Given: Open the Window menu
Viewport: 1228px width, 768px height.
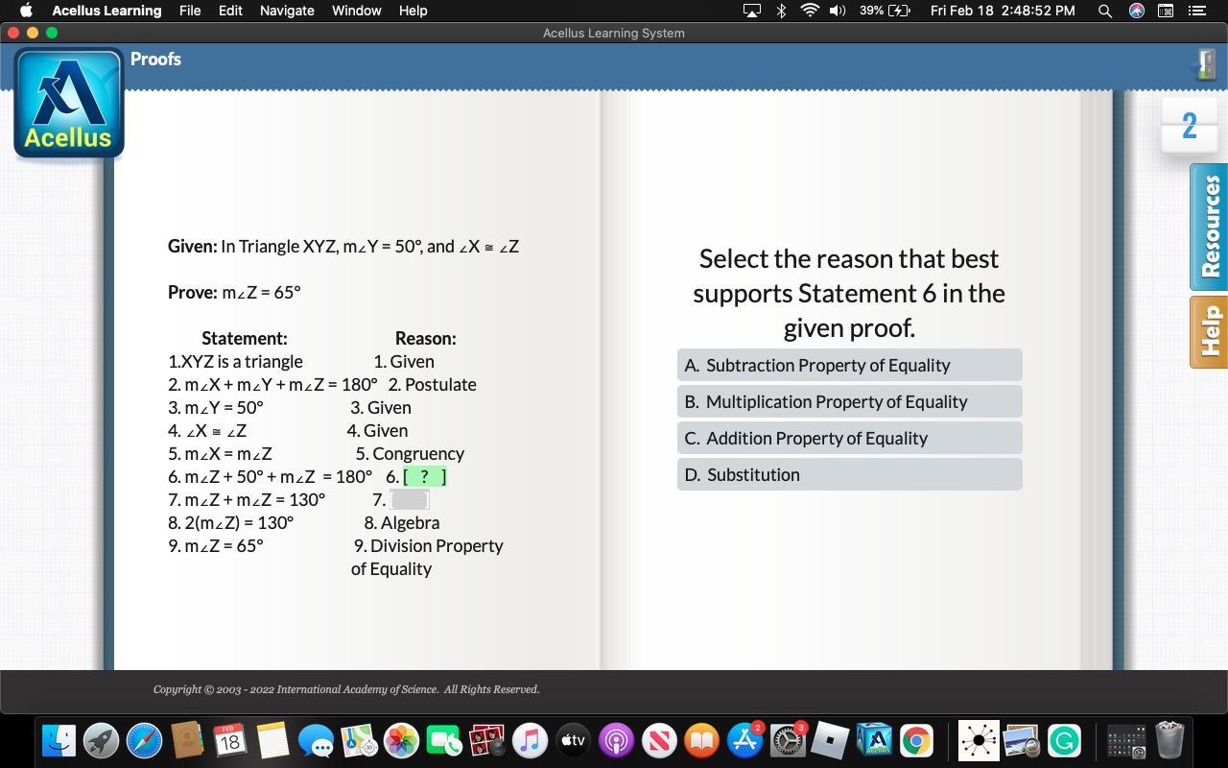Looking at the screenshot, I should pyautogui.click(x=356, y=11).
